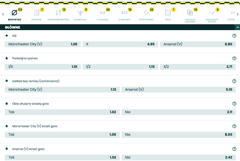Viewport: 240px width, 161px height.
Task: Star the Podwójna szansa market
Action: 7,58
